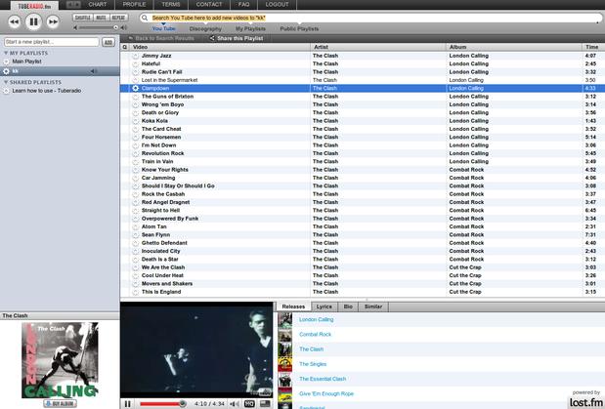Switch to the Lyrics tab
Screen dimensions: 605x409
click(324, 307)
